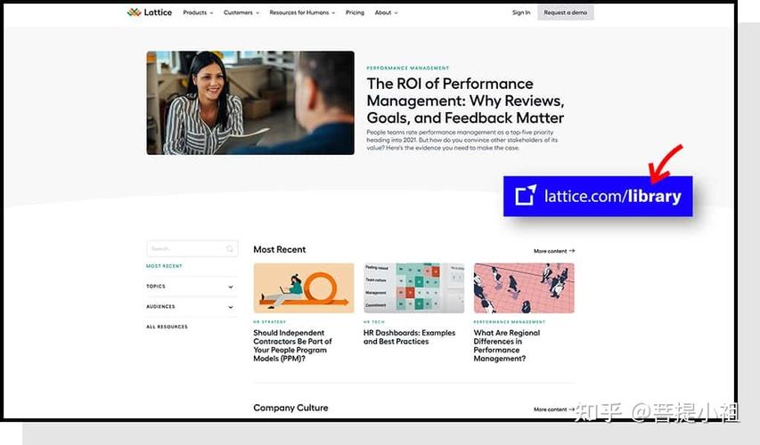Open What Are Regional Differences article title

point(506,345)
